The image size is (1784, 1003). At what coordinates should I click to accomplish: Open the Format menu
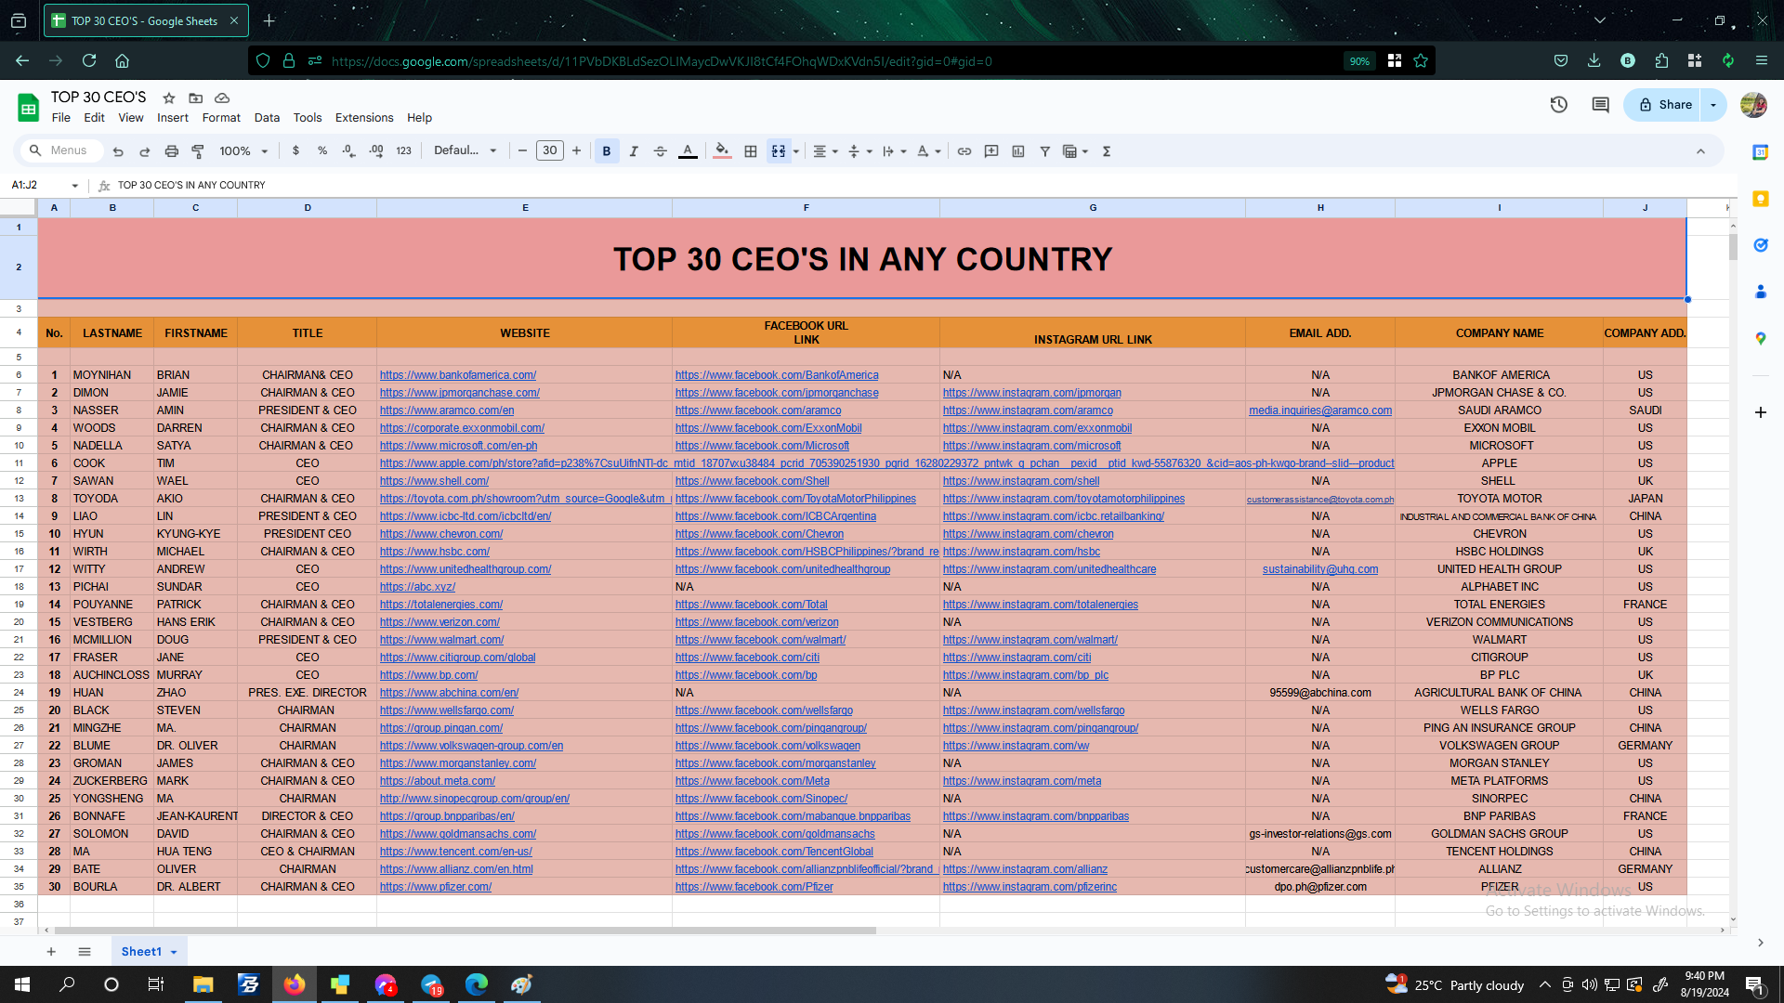coord(221,118)
